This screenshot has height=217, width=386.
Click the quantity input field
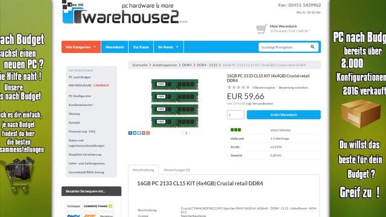click(236, 115)
